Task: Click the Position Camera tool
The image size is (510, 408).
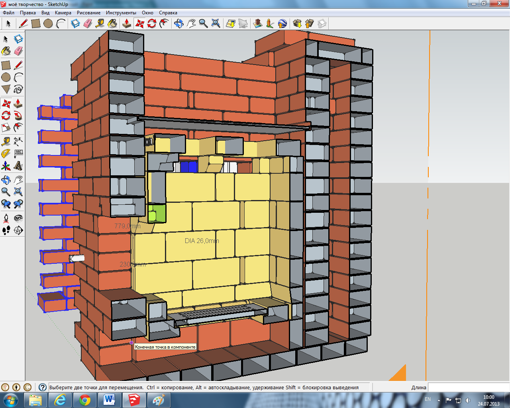Action: [x=6, y=218]
